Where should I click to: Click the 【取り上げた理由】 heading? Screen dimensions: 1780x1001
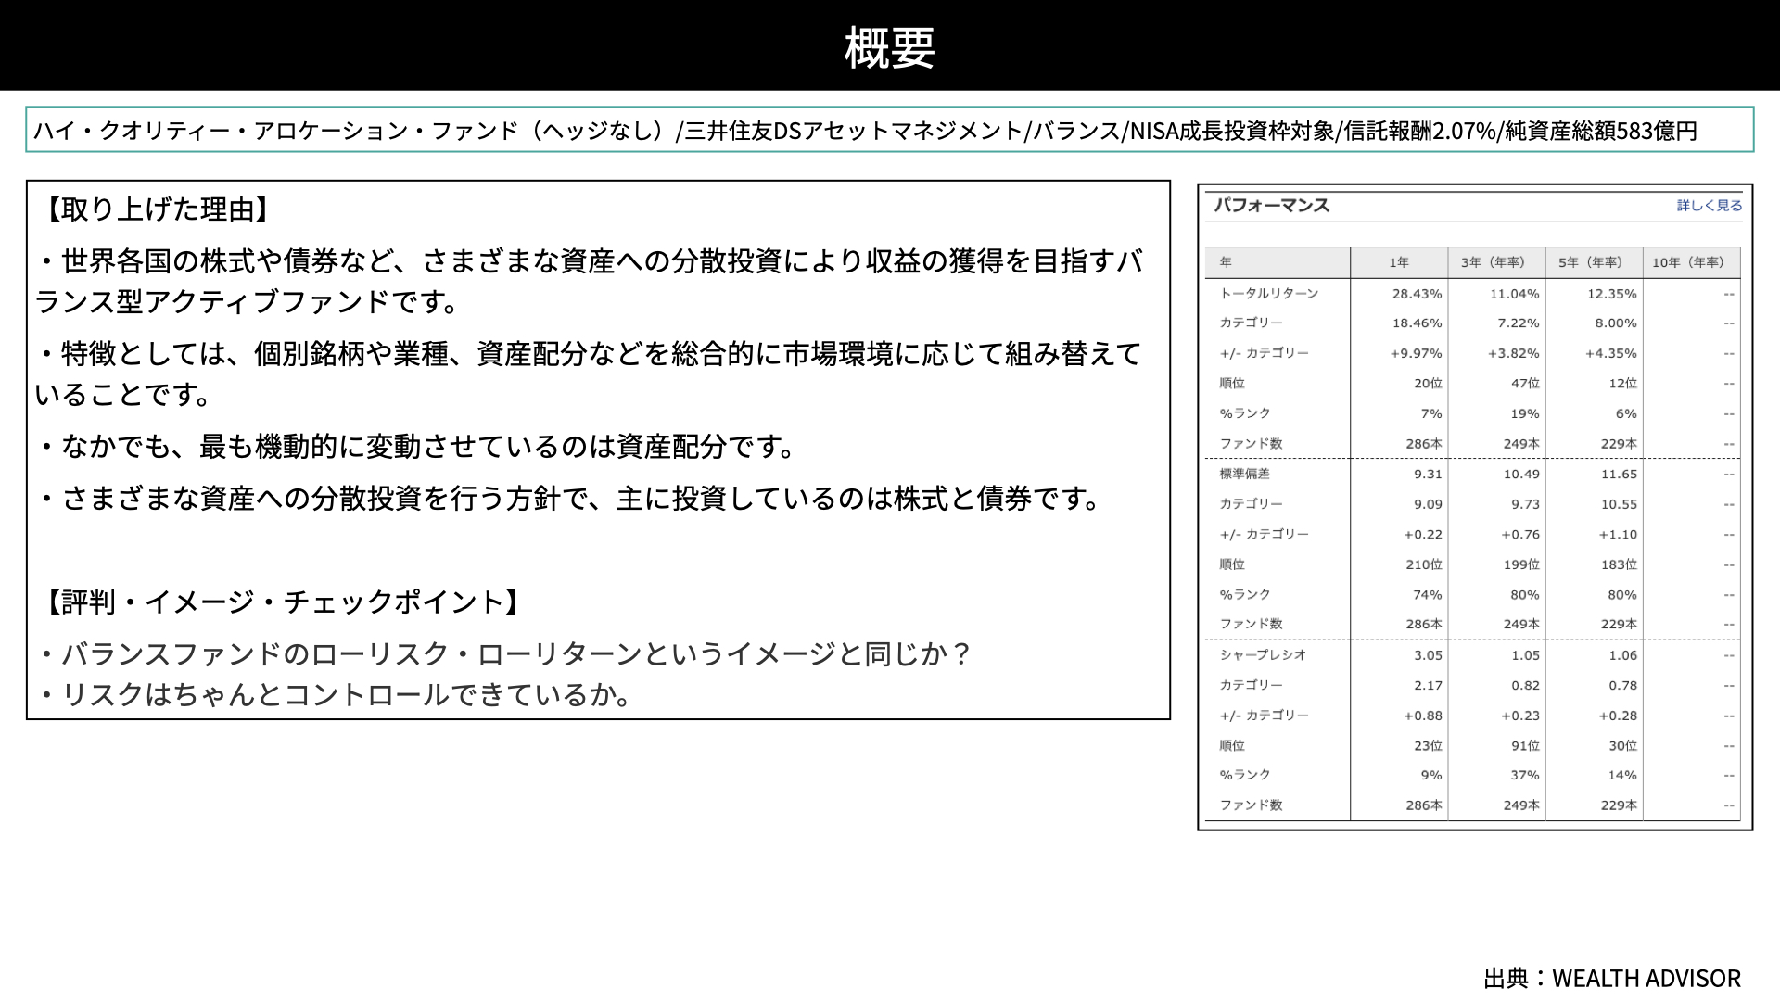coord(158,209)
